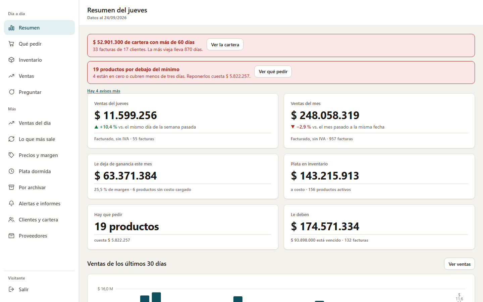Viewport: 483px width, 302px height.
Task: Open the Preguntar page
Action: tap(39, 92)
